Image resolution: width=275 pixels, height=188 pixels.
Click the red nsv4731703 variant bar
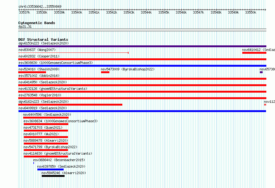[x=46, y=131]
